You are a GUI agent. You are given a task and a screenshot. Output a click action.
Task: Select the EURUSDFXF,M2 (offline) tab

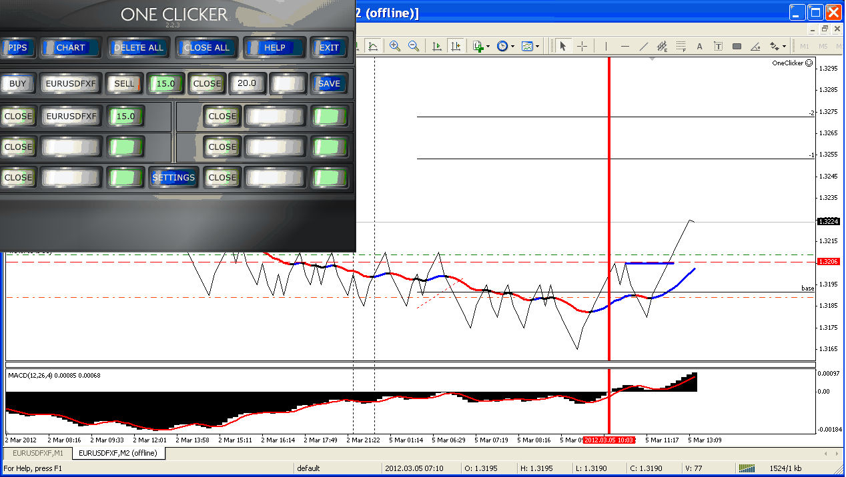pos(118,454)
